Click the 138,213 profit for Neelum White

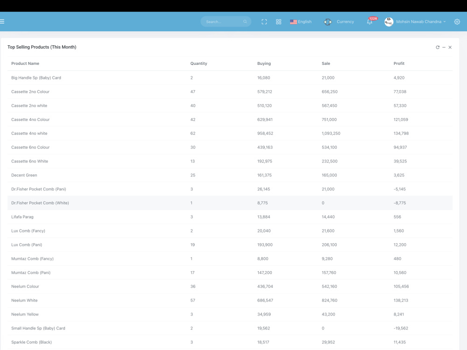(401, 300)
